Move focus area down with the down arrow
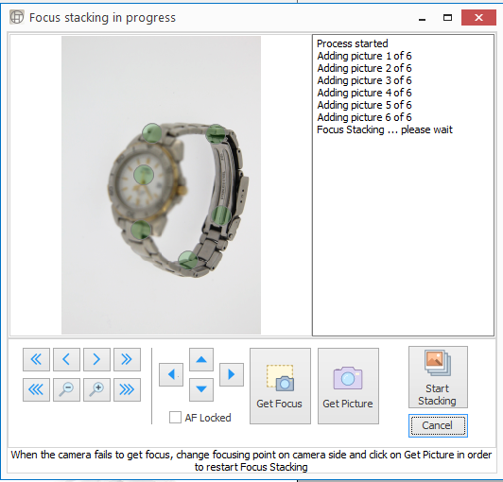 point(201,389)
